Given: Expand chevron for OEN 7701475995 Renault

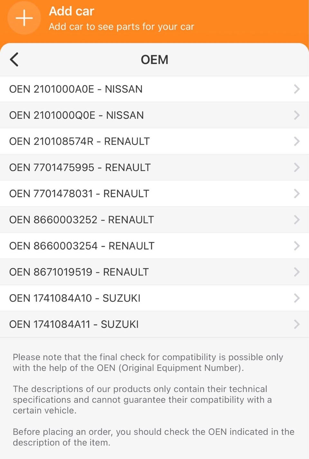Looking at the screenshot, I should (x=296, y=167).
